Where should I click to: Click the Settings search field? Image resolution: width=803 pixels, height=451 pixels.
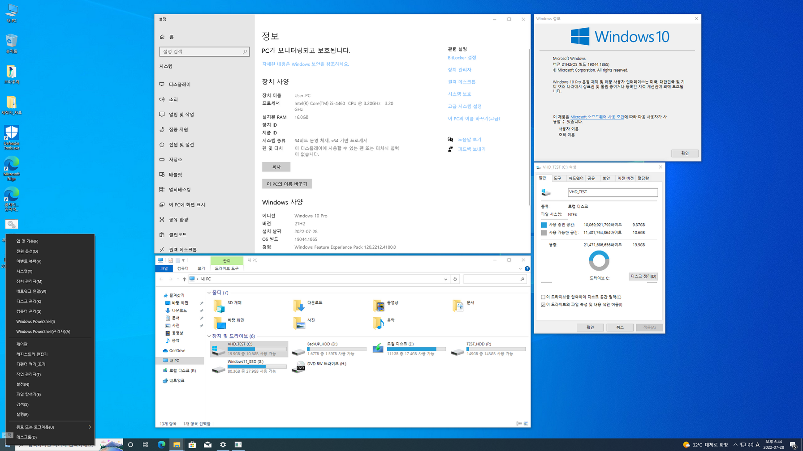click(x=204, y=52)
